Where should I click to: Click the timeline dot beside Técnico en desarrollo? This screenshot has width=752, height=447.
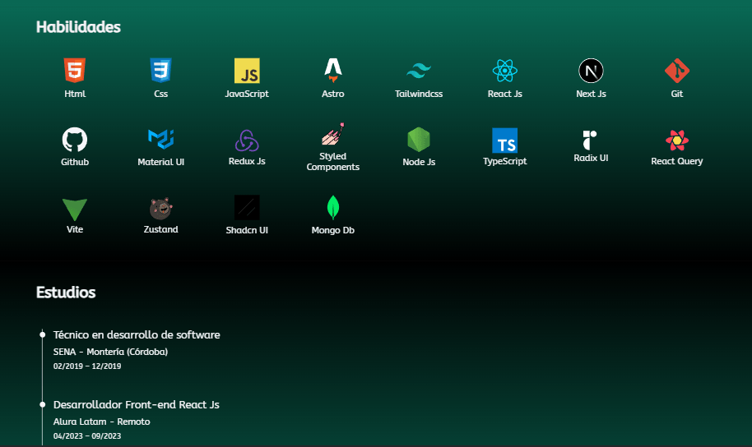tap(42, 334)
